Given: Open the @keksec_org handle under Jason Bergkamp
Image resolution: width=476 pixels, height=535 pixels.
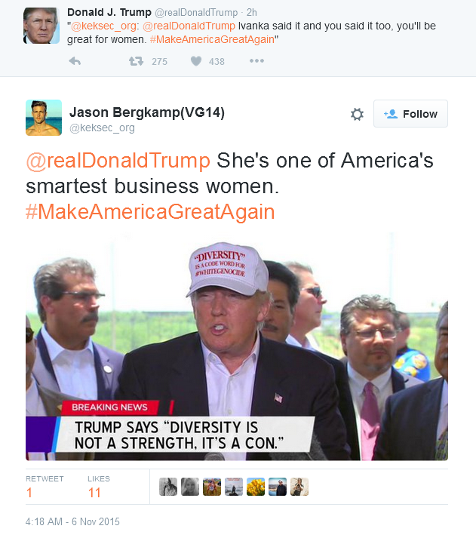Looking at the screenshot, I should point(102,128).
